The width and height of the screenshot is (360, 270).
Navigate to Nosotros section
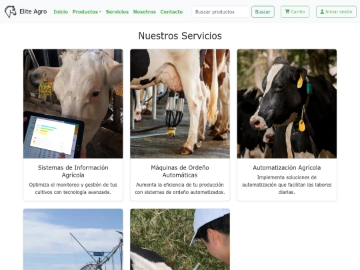[145, 12]
